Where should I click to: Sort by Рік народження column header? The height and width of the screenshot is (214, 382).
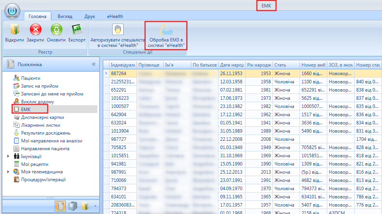pyautogui.click(x=259, y=65)
